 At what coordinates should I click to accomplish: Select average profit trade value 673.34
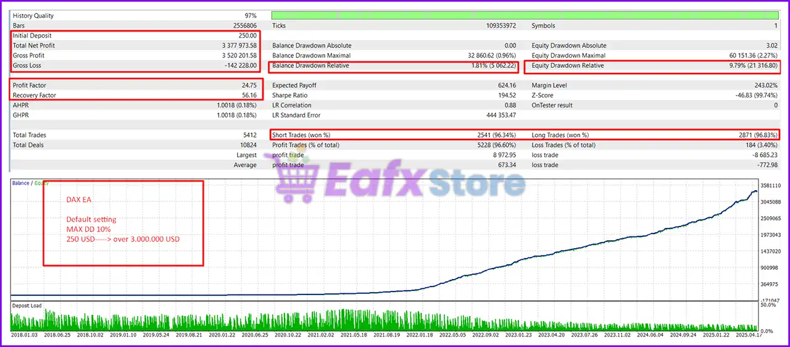507,165
